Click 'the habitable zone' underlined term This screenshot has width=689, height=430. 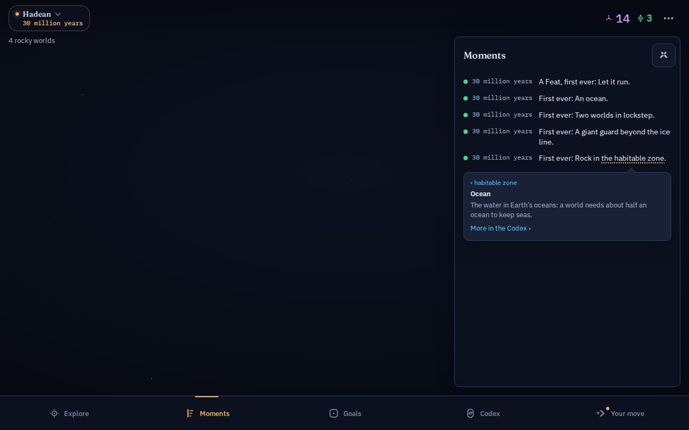(x=632, y=158)
